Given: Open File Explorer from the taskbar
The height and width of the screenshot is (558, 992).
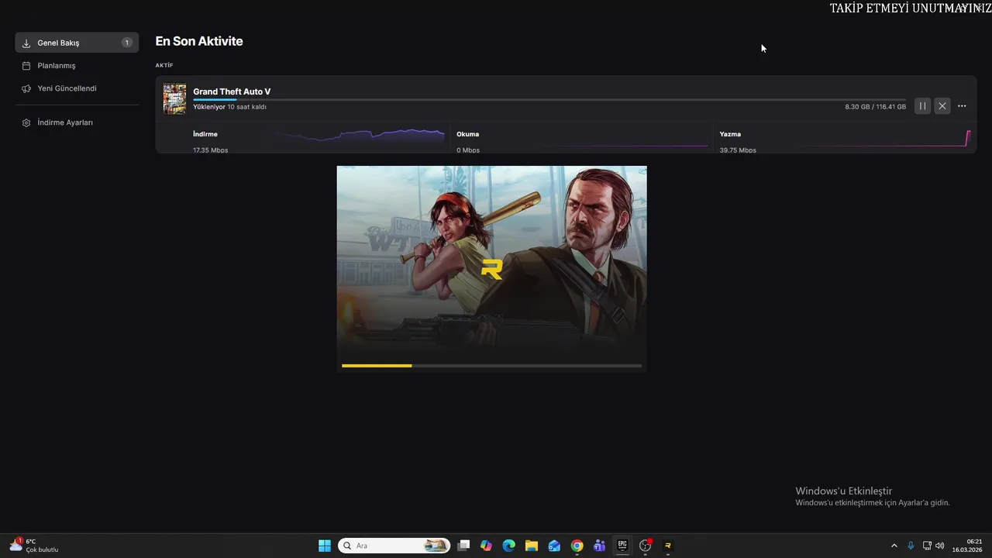Looking at the screenshot, I should click(x=532, y=546).
